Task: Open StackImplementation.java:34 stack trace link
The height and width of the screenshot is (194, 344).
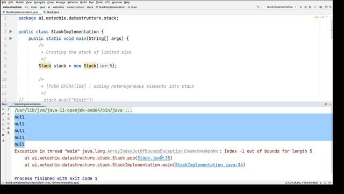Action: coord(209,165)
